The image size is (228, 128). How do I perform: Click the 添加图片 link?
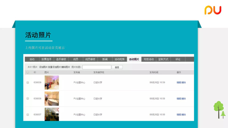pos(43,67)
